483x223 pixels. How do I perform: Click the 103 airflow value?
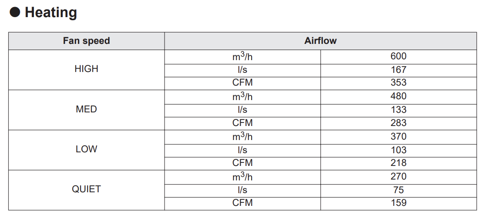point(398,150)
